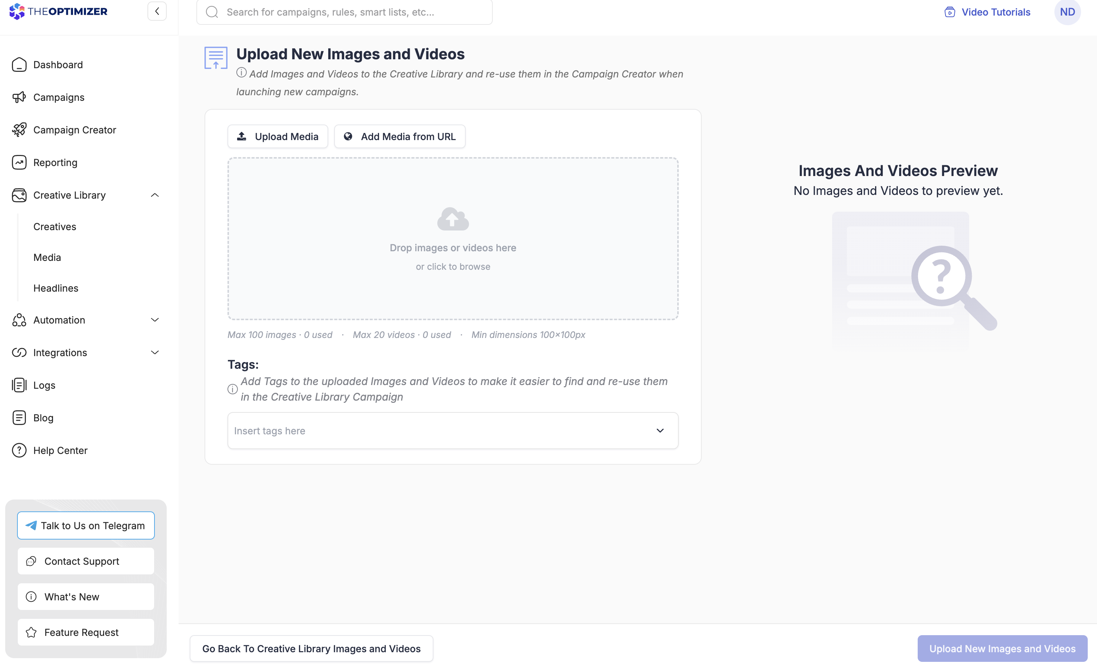Click the Add Media from URL button
Screen dimensions: 1097x670
pyautogui.click(x=399, y=137)
